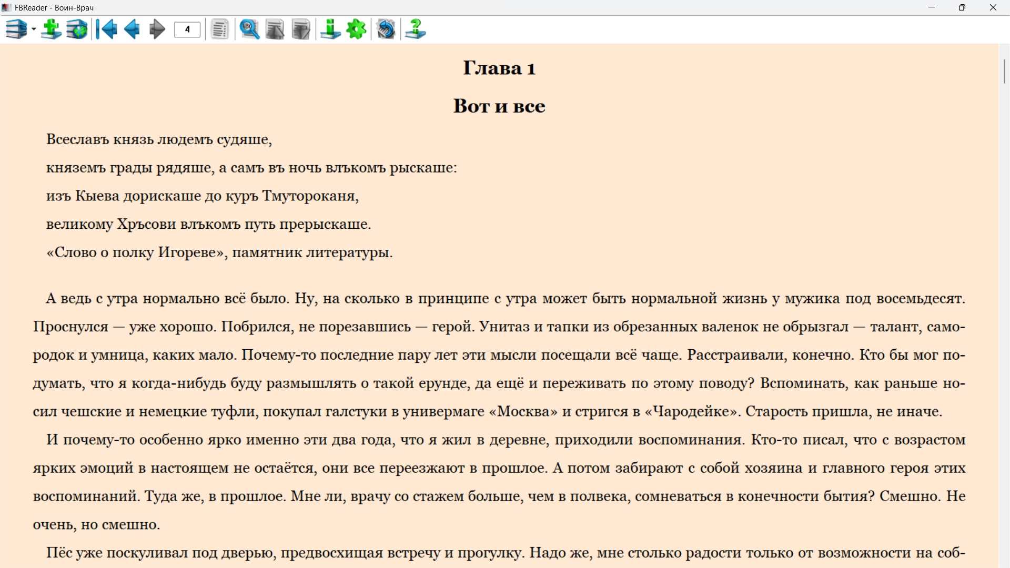Image resolution: width=1010 pixels, height=568 pixels.
Task: Click the rotate text icon
Action: click(x=386, y=29)
